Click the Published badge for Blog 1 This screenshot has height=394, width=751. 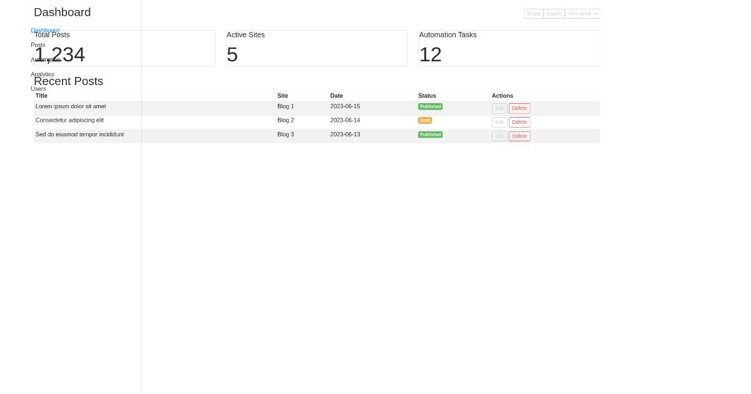431,106
